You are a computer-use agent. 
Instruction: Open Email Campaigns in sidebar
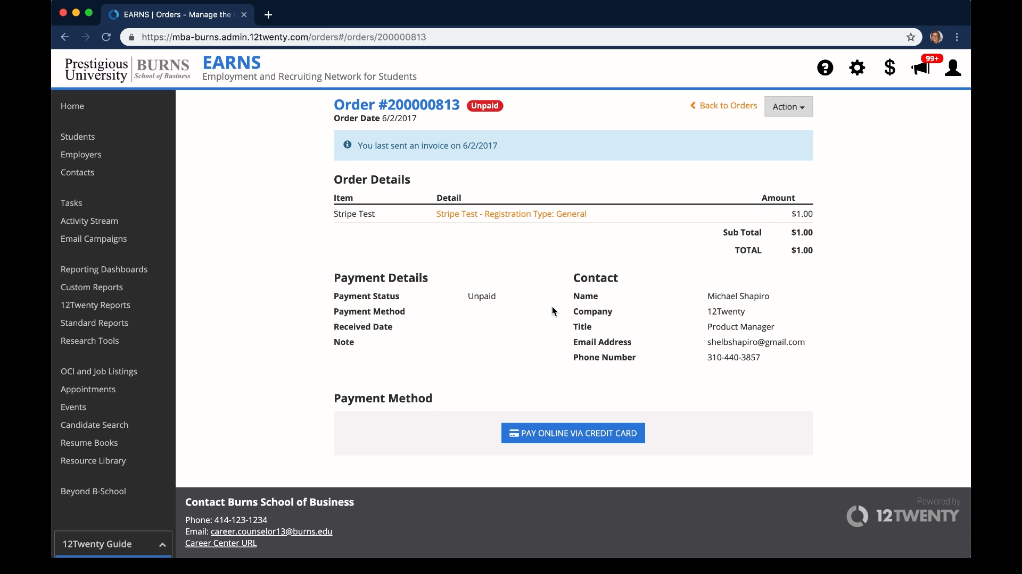94,239
